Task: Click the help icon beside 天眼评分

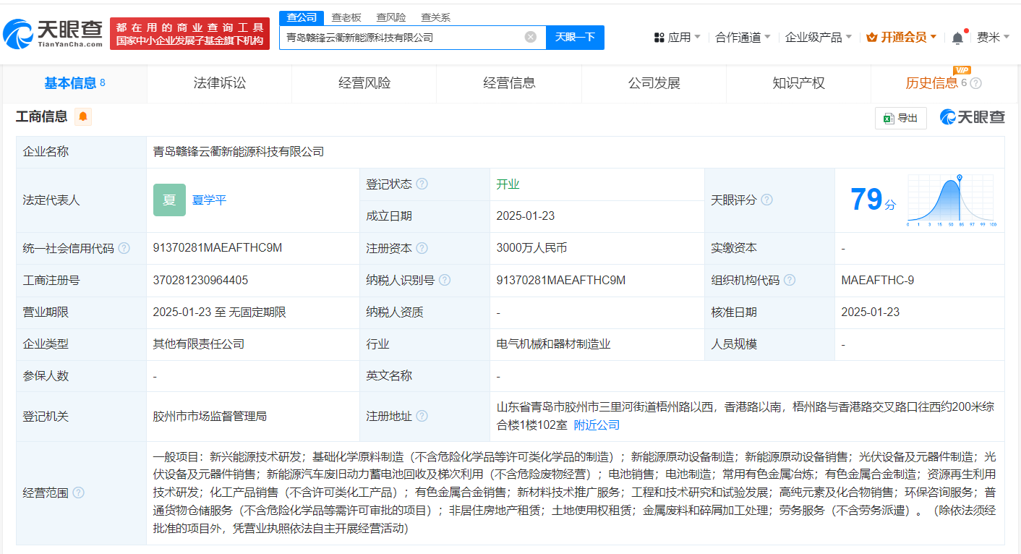Action: point(766,200)
